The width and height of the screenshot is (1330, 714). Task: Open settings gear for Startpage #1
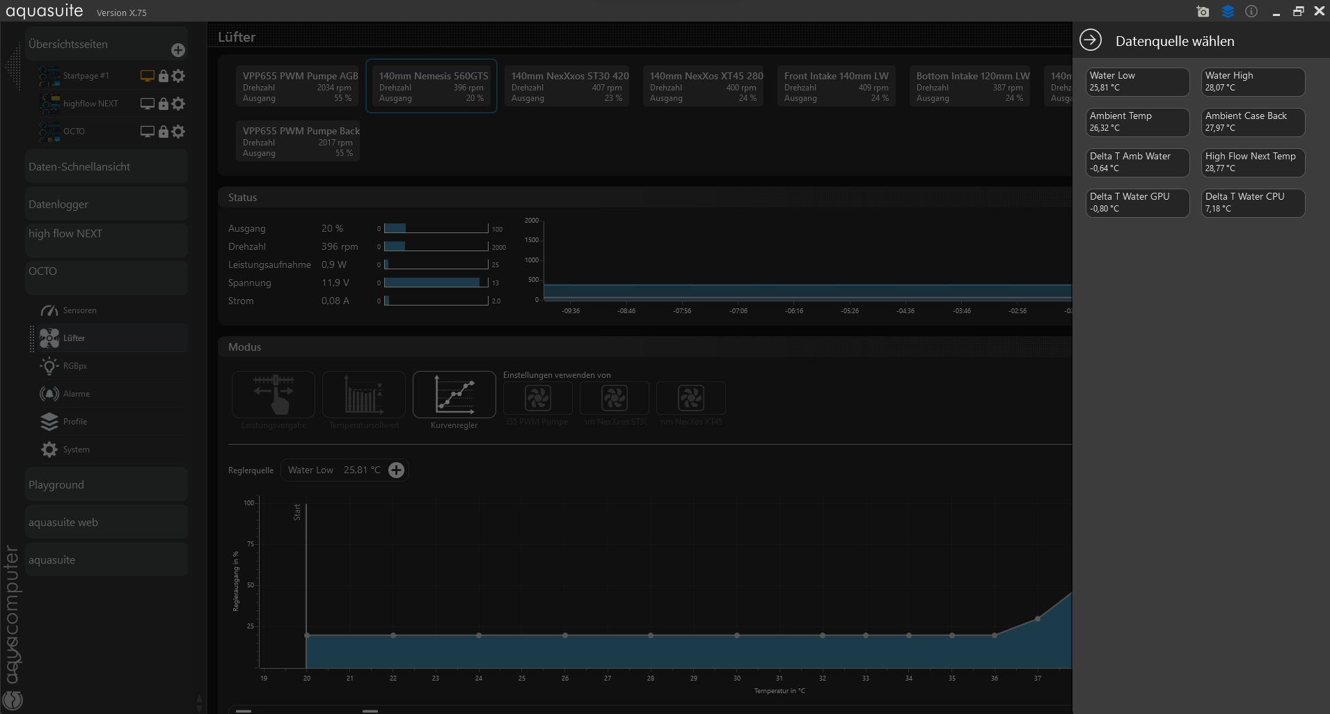click(x=178, y=76)
